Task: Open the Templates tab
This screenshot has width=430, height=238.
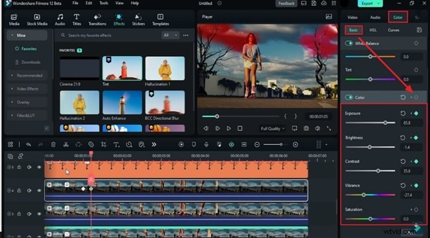Action: (161, 20)
